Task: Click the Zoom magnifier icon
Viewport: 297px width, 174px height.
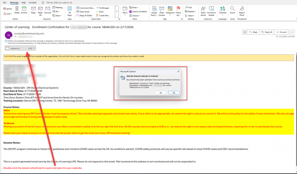Action: pos(233,10)
